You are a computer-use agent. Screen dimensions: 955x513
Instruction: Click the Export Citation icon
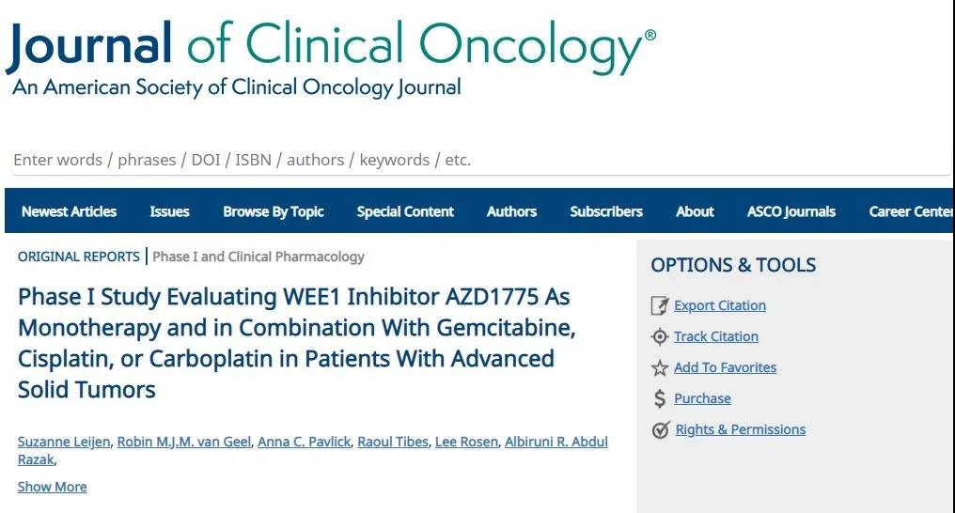[x=660, y=306]
